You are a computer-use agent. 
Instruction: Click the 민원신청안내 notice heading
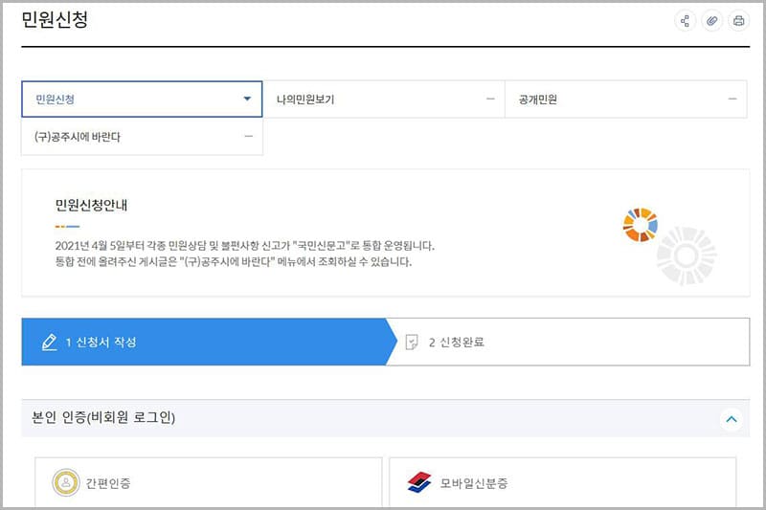click(x=98, y=205)
